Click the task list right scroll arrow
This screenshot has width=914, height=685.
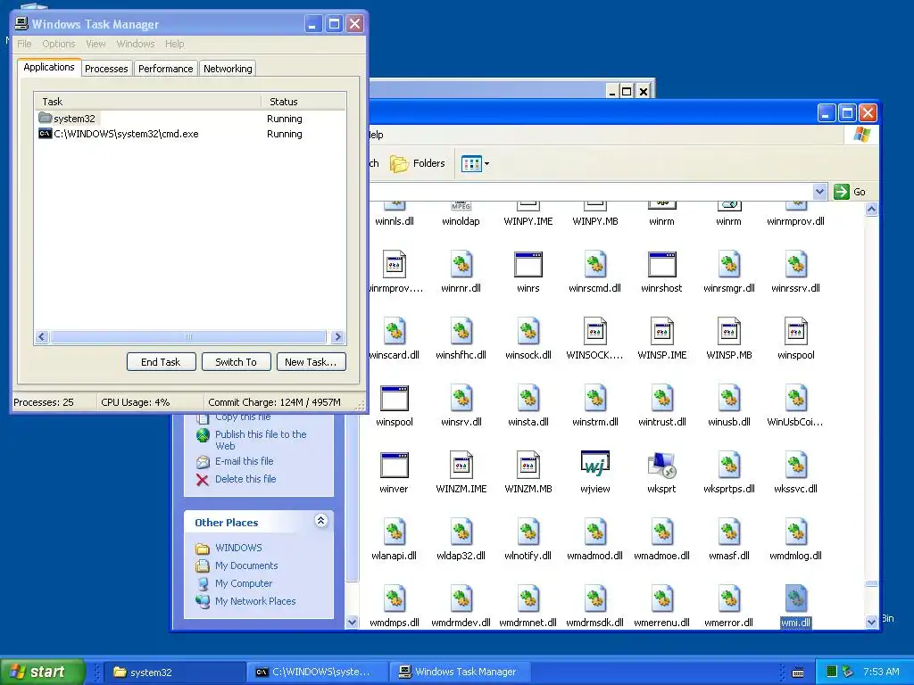pos(337,336)
